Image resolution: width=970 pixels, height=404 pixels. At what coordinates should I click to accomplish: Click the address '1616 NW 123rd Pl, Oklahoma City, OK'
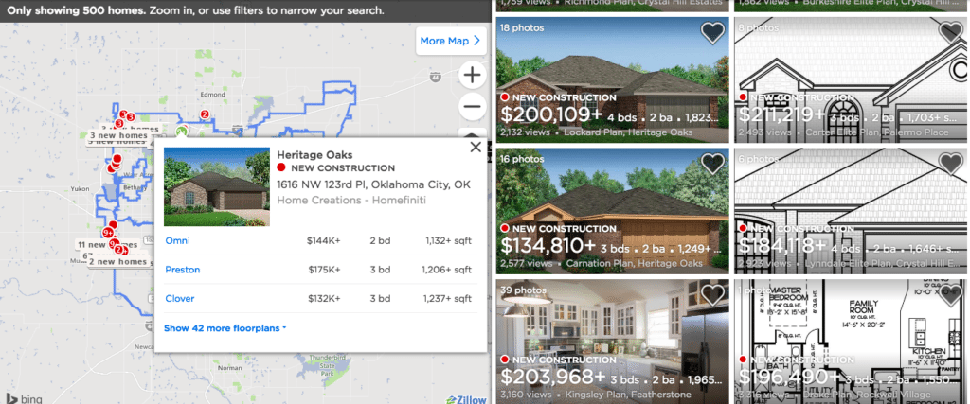[373, 184]
